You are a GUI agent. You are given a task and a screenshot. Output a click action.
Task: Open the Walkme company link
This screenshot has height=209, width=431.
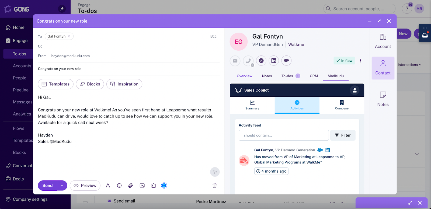click(x=296, y=44)
